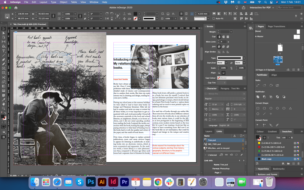Toggle round cap for stroke
304x190 pixels.
pos(224,37)
